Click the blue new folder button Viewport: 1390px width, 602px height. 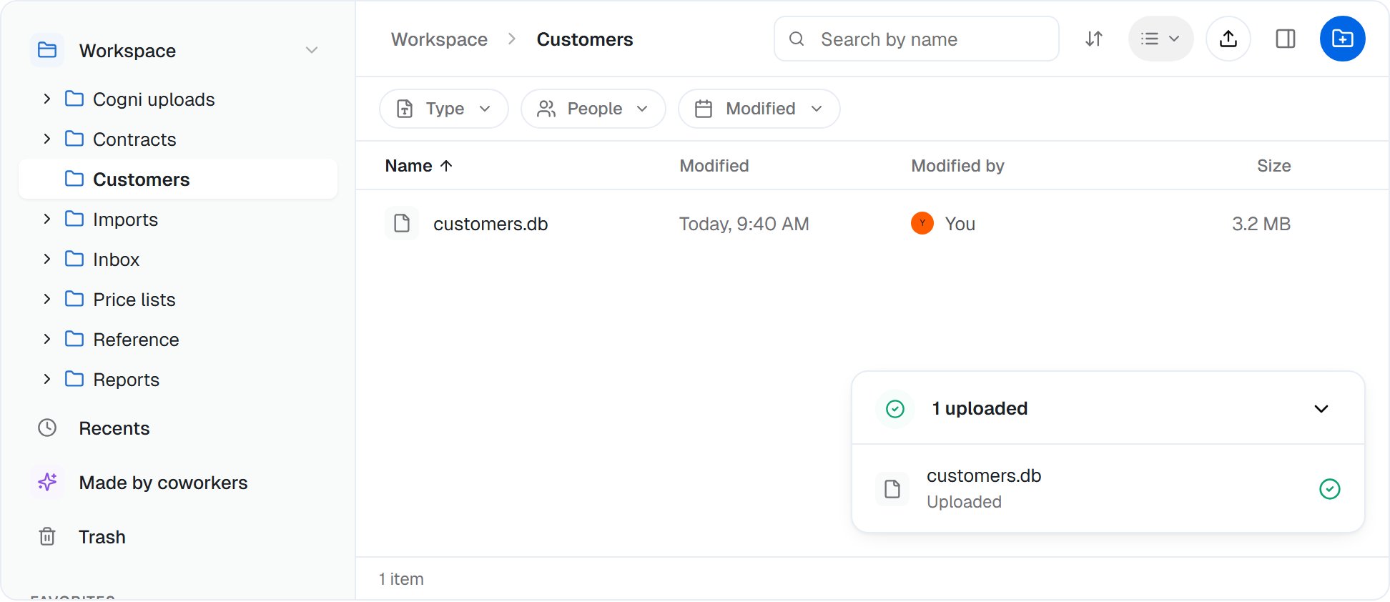1342,39
